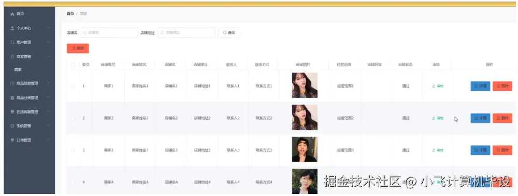Click the cell 商家4
The height and width of the screenshot is (196, 518).
(x=109, y=182)
